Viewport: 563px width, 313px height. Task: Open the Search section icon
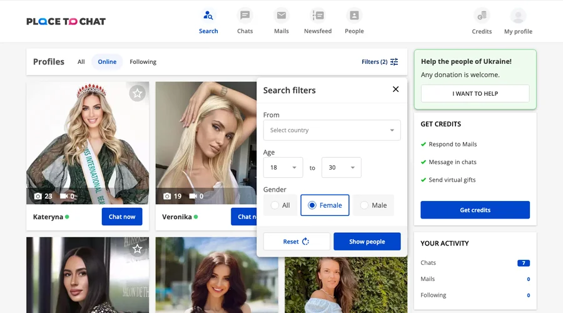point(208,16)
